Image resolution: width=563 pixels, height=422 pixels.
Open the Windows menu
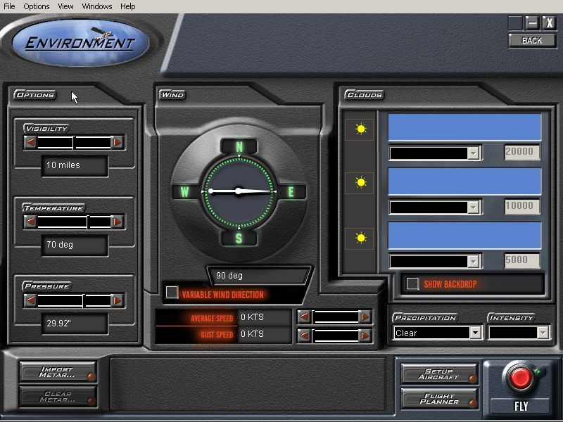pyautogui.click(x=97, y=6)
